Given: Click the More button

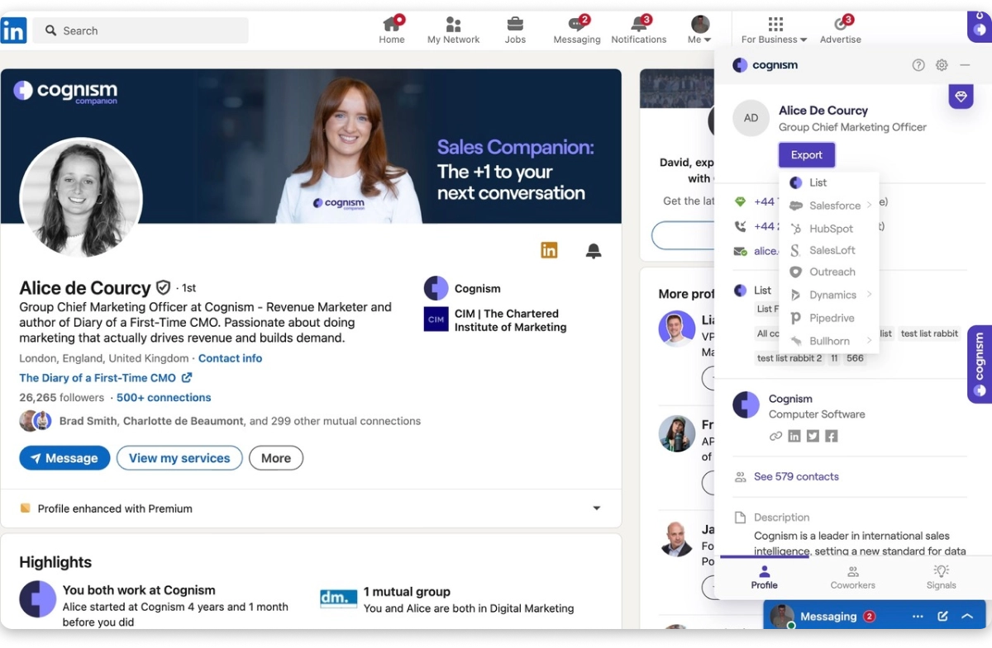Looking at the screenshot, I should [x=276, y=458].
